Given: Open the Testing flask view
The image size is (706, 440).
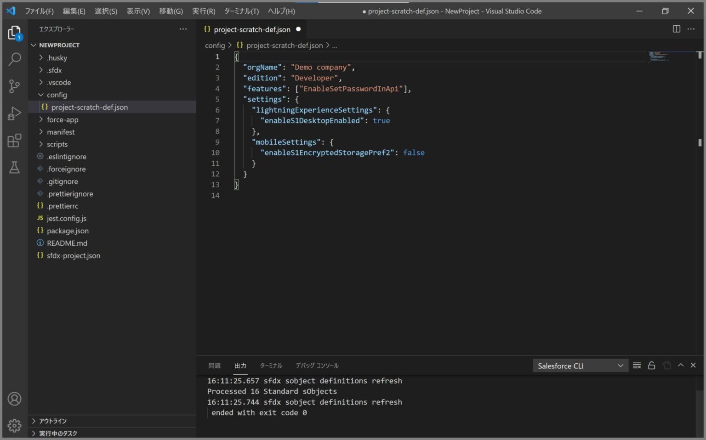Looking at the screenshot, I should point(15,168).
